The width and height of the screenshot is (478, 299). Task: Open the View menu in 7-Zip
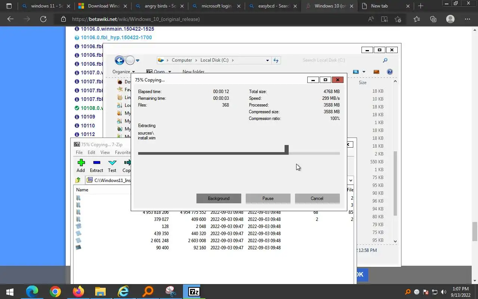click(x=105, y=152)
